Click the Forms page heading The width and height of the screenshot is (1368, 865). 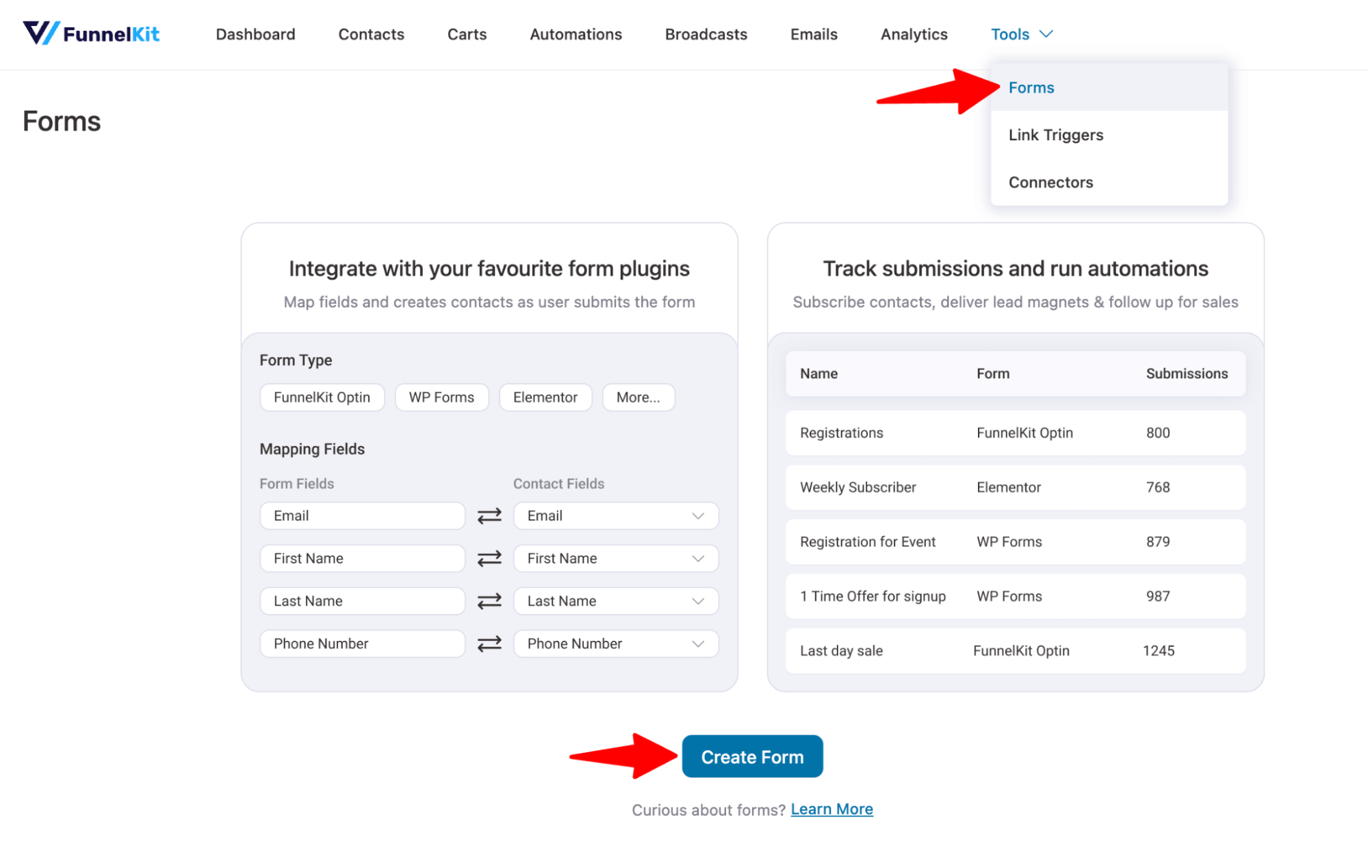[62, 121]
